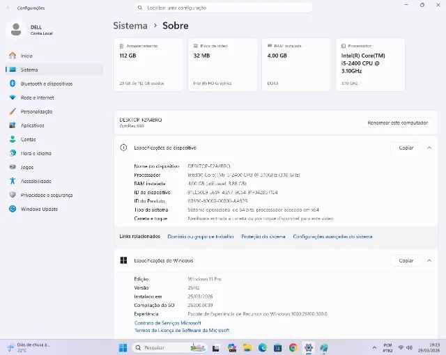Image resolution: width=446 pixels, height=355 pixels.
Task: Open Domínio ou grupo de trabalho link
Action: (201, 236)
